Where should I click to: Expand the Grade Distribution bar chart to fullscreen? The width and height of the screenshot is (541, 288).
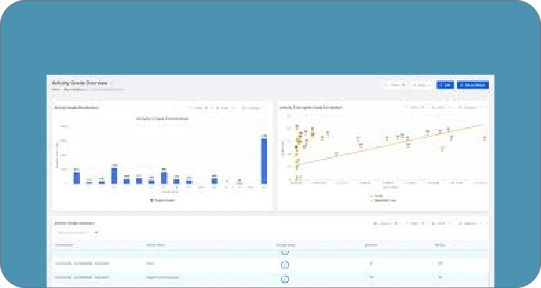click(251, 108)
